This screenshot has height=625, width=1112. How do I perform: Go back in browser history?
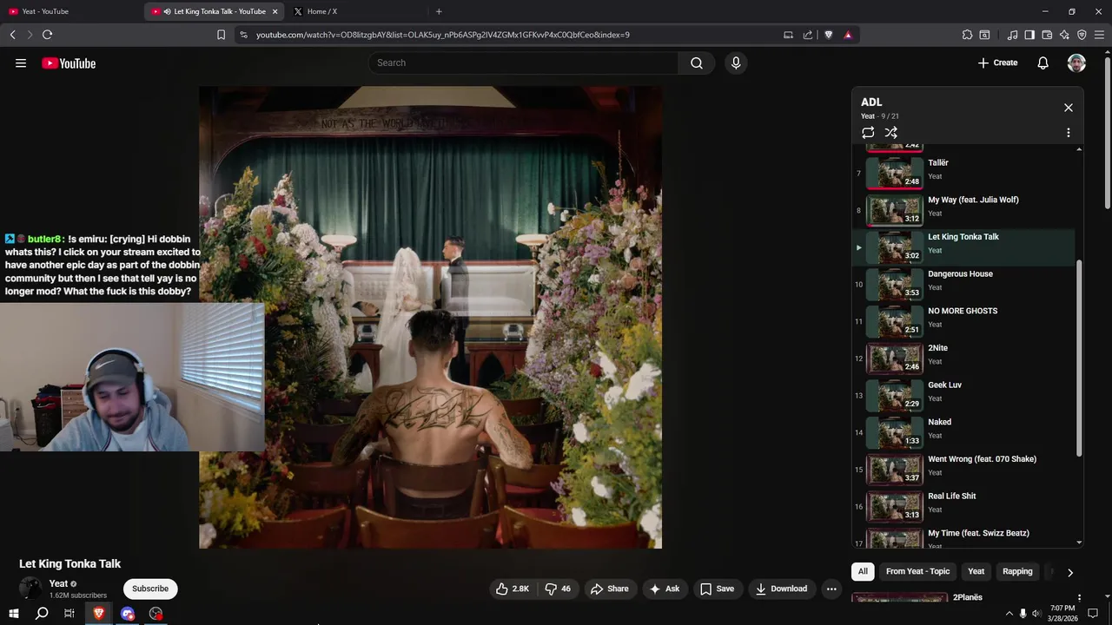click(12, 35)
